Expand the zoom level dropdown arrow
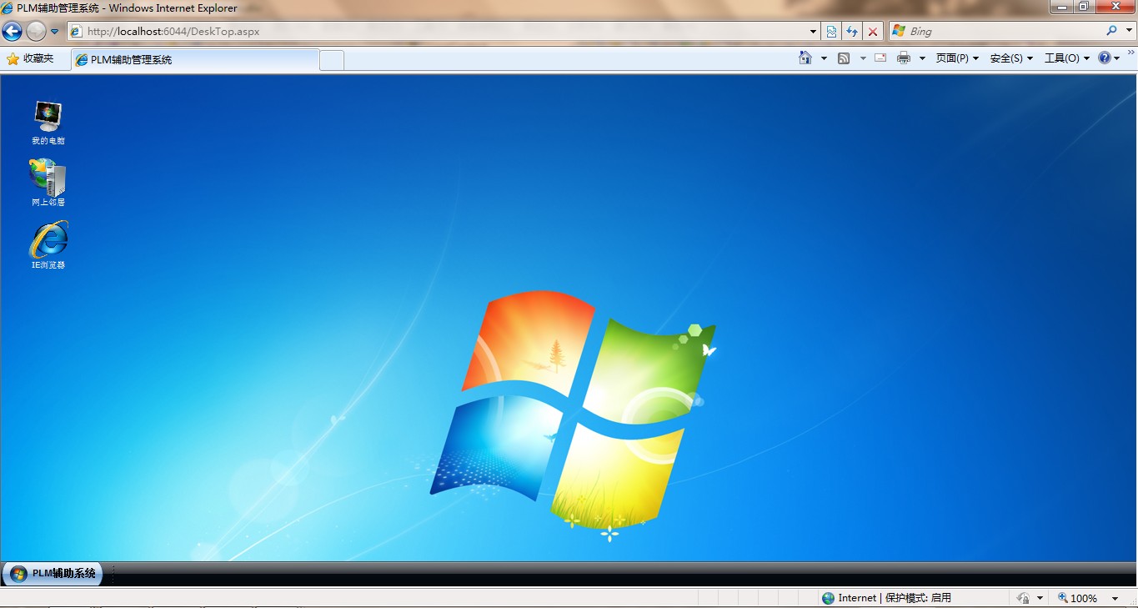The image size is (1138, 608). click(x=1115, y=599)
